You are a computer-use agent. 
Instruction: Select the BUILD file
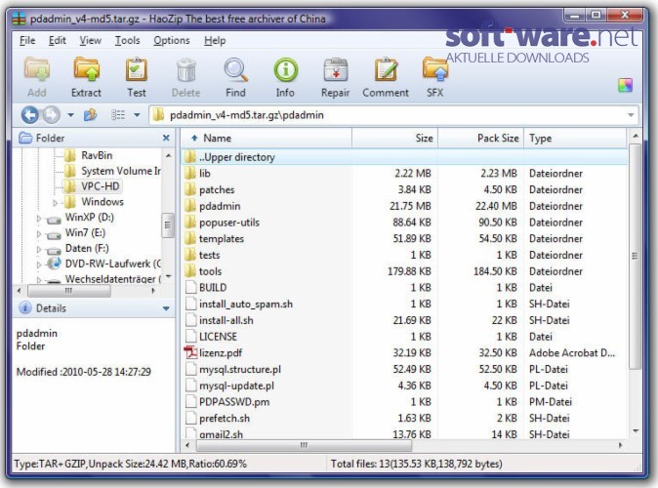click(x=404, y=287)
